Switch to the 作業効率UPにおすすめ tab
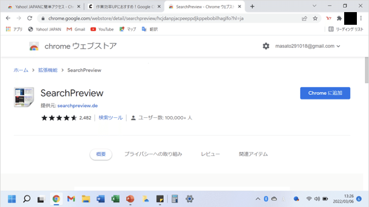 click(x=124, y=7)
